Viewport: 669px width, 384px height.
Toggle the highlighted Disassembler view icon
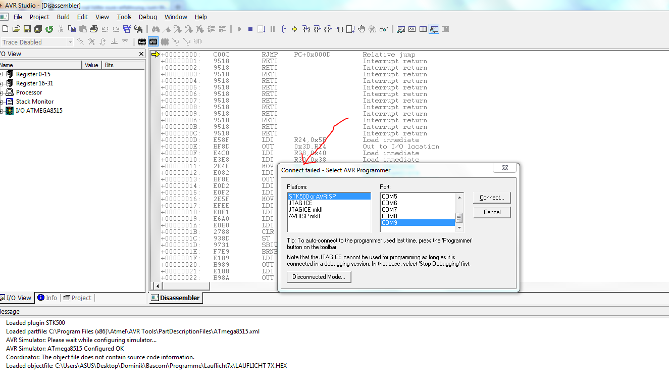tap(434, 29)
